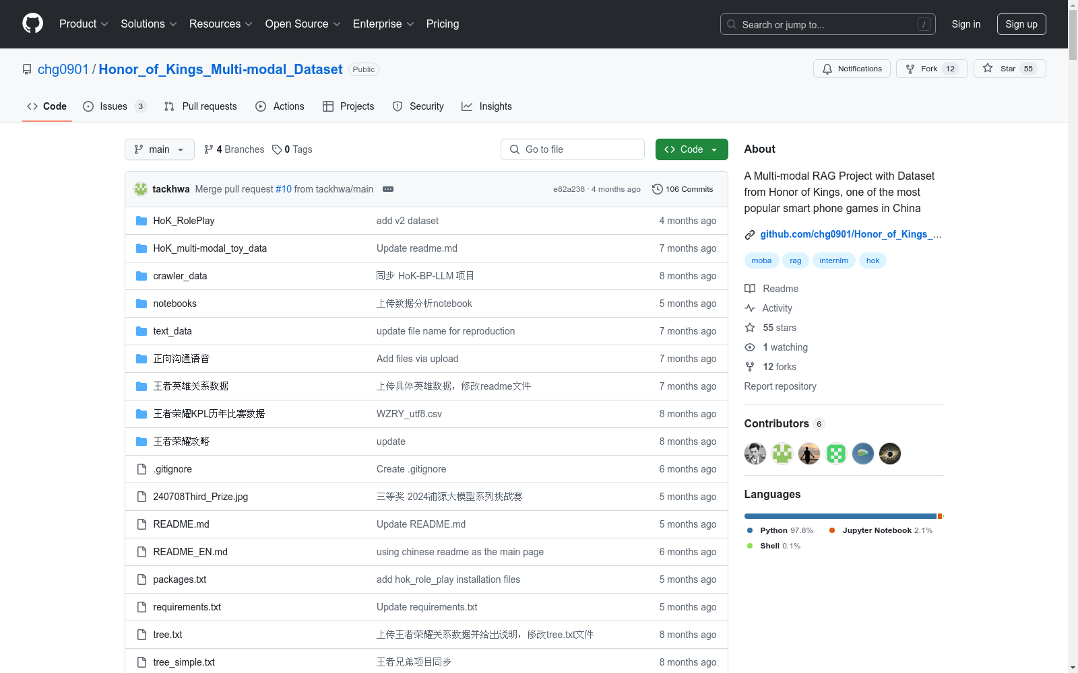This screenshot has height=673, width=1078.
Task: Switch to the Code tab
Action: tap(47, 106)
